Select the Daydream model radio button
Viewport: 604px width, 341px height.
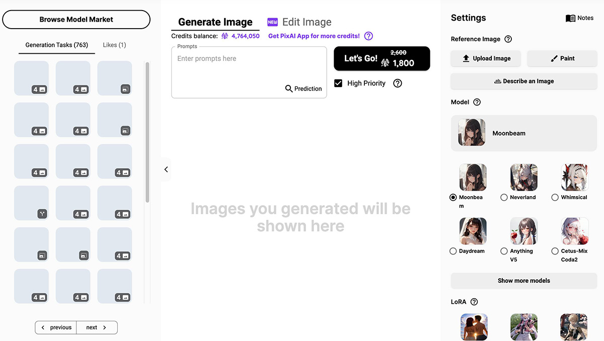453,251
